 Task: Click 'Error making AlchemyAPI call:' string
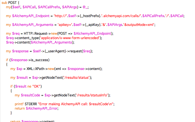coord(63,104)
